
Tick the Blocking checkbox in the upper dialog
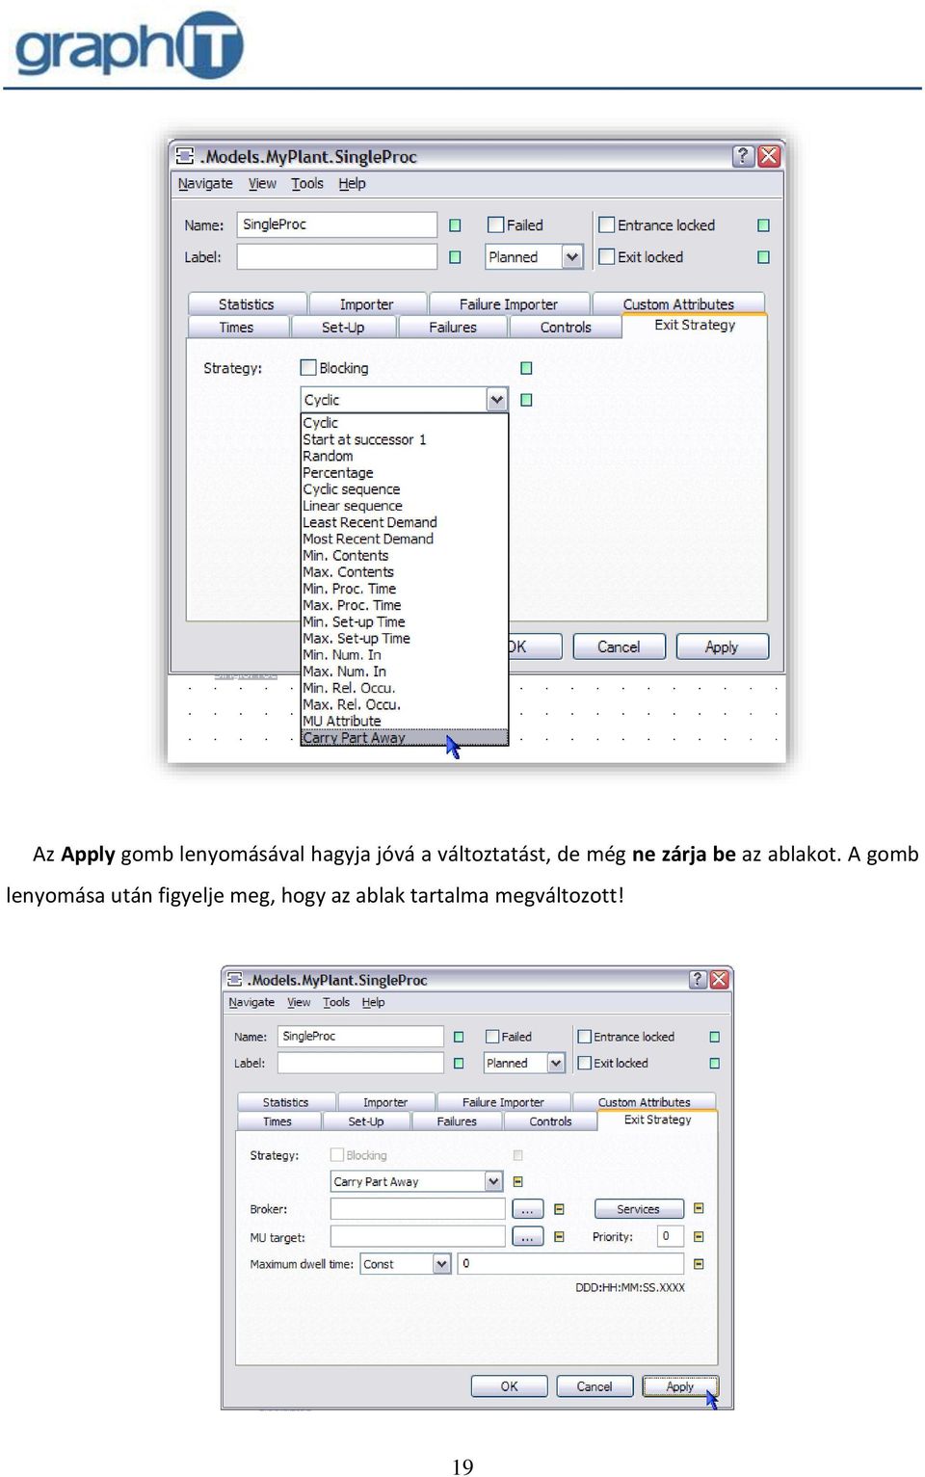[x=308, y=367]
